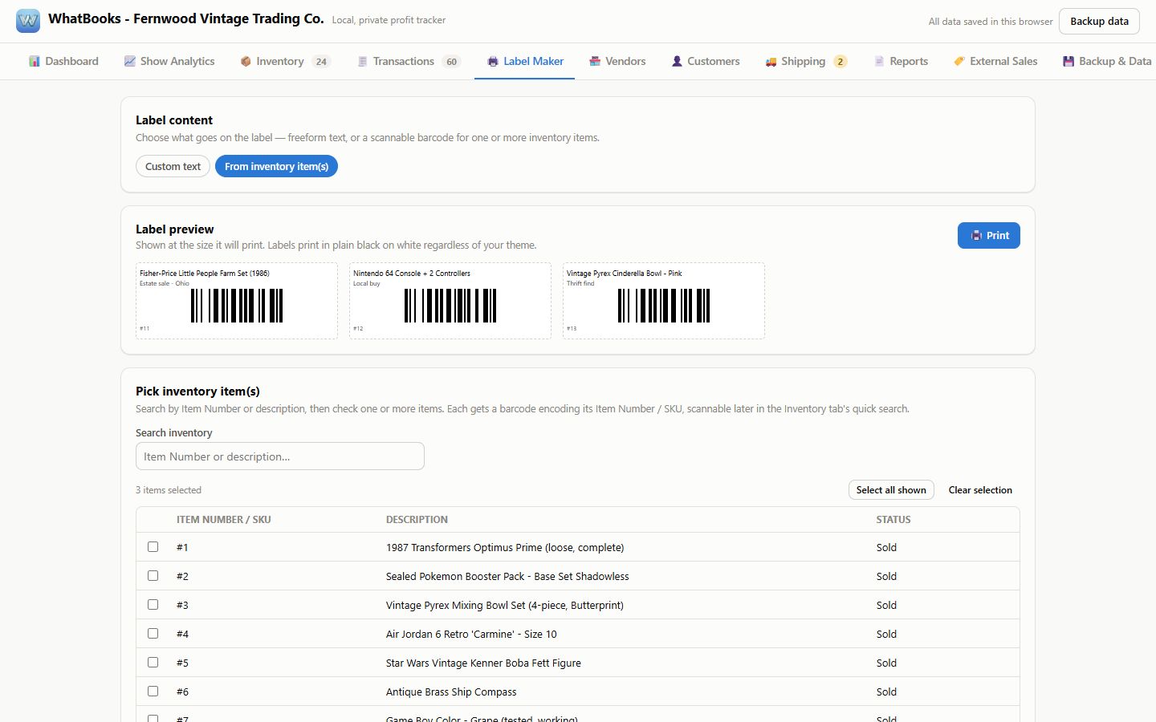Click the Inventory count badge 24

(321, 62)
